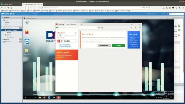Click the info icon beside Remote Desk description
Screen dimensions: 185x104
[124, 38]
